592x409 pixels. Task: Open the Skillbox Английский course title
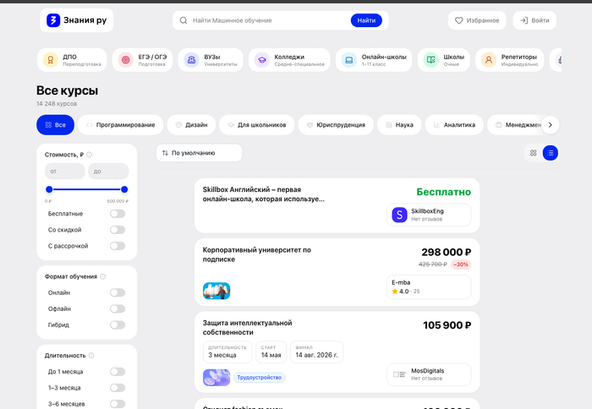[x=263, y=194]
